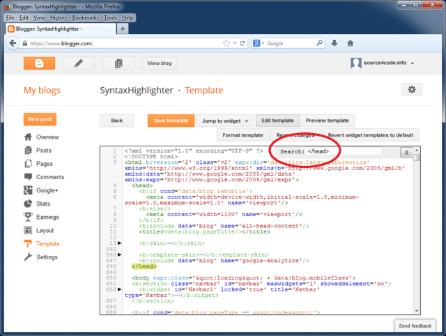Switch to Edit template tab
The height and width of the screenshot is (336, 446).
277,121
